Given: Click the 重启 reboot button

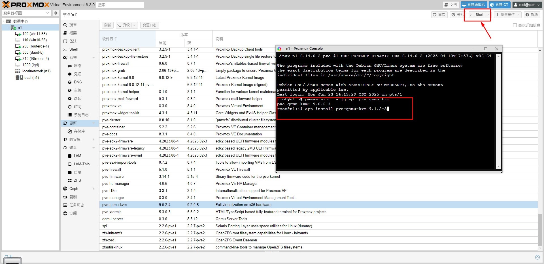Looking at the screenshot, I should coord(439,14).
